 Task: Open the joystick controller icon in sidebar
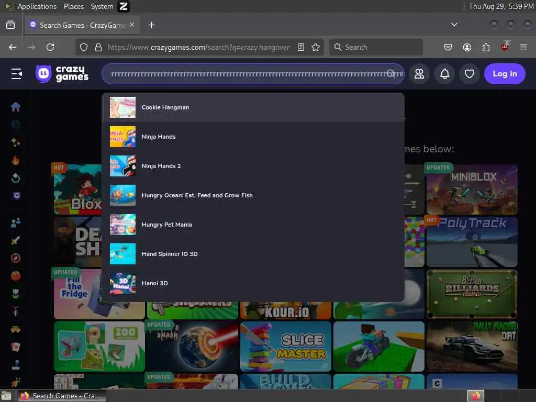click(x=15, y=365)
